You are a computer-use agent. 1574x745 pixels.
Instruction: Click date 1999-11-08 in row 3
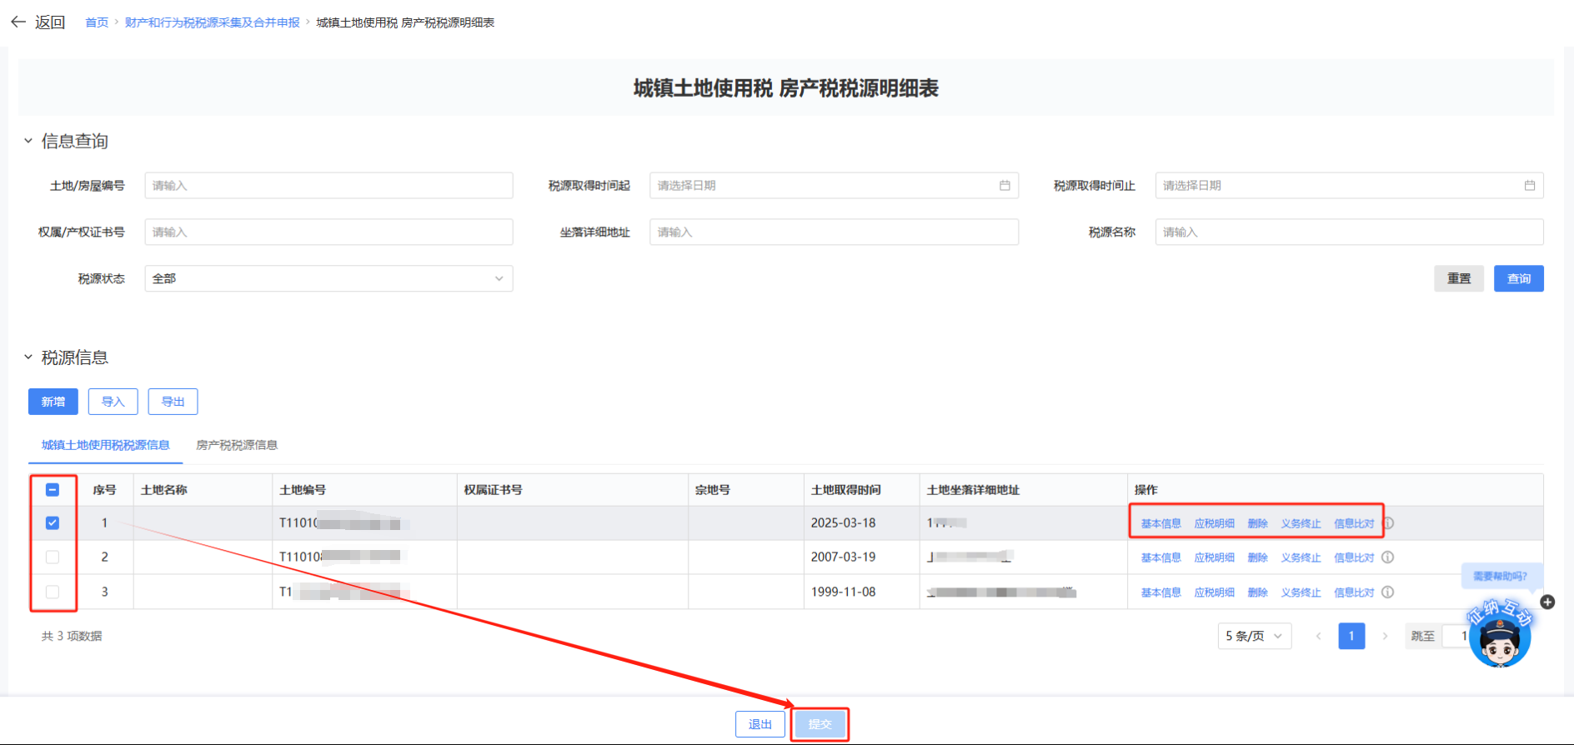(x=843, y=592)
